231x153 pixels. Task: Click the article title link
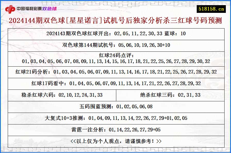click(x=115, y=22)
